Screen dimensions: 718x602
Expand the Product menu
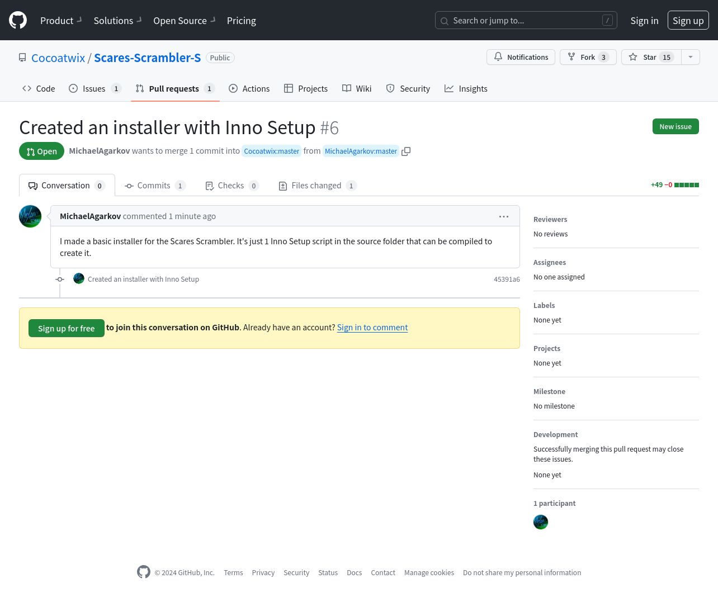click(x=61, y=21)
